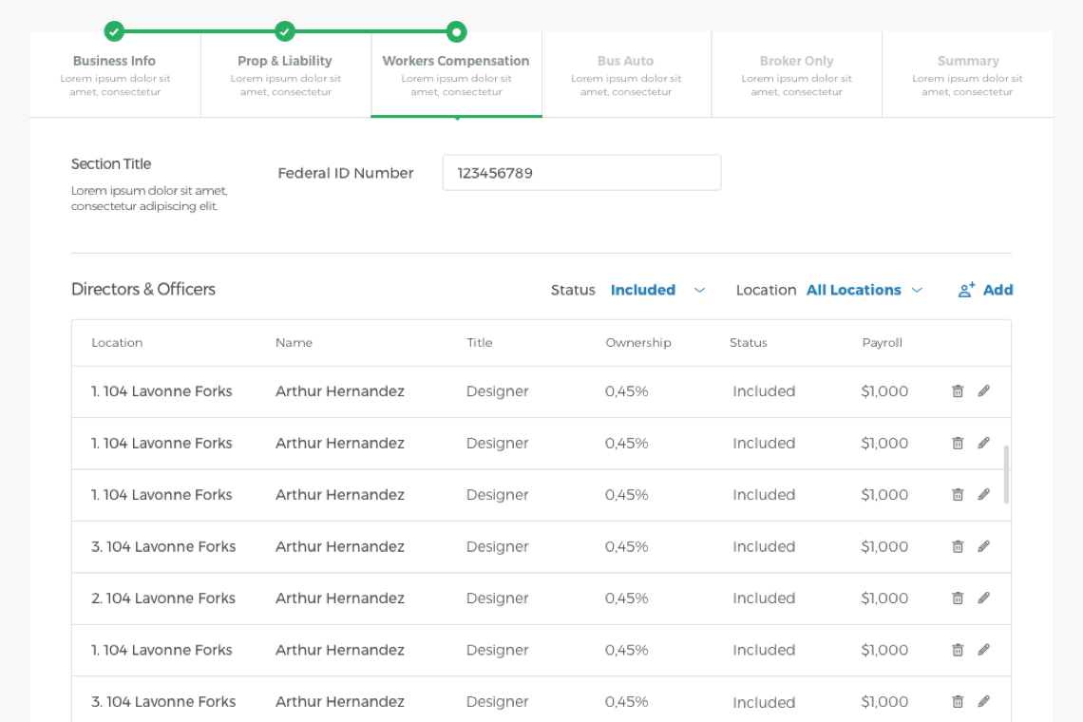The height and width of the screenshot is (722, 1083).
Task: Delete the first row in the officers table
Action: [958, 391]
